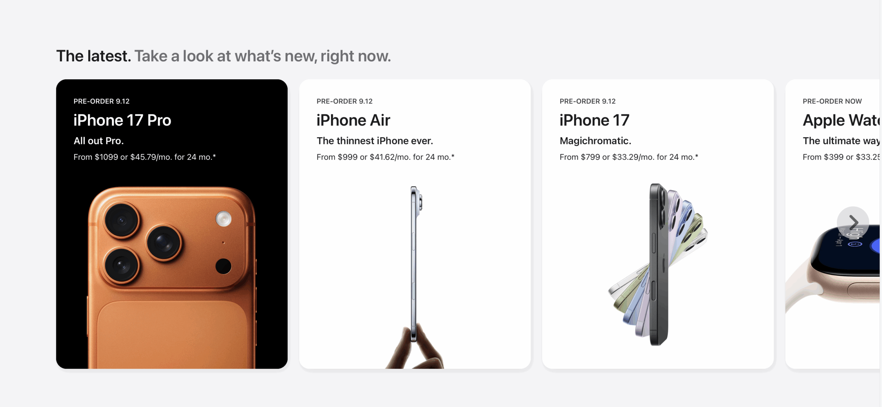Image resolution: width=882 pixels, height=407 pixels.
Task: Click 'PRE-ORDER NOW' label on Watch card
Action: tap(832, 101)
